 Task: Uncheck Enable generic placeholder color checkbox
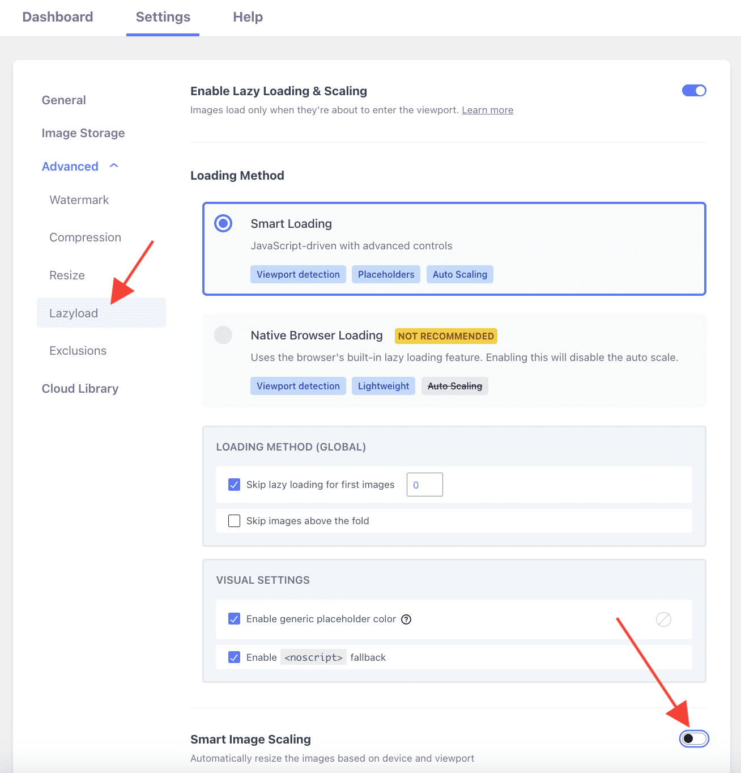[234, 619]
